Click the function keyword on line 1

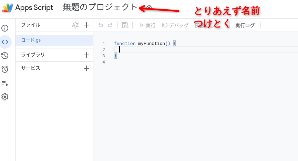click(125, 43)
